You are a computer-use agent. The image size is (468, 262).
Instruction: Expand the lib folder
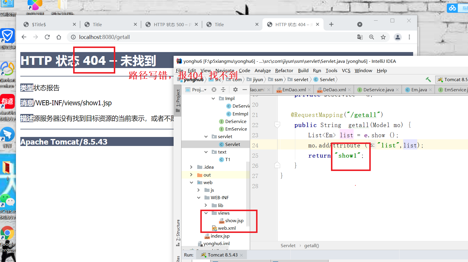(206, 205)
